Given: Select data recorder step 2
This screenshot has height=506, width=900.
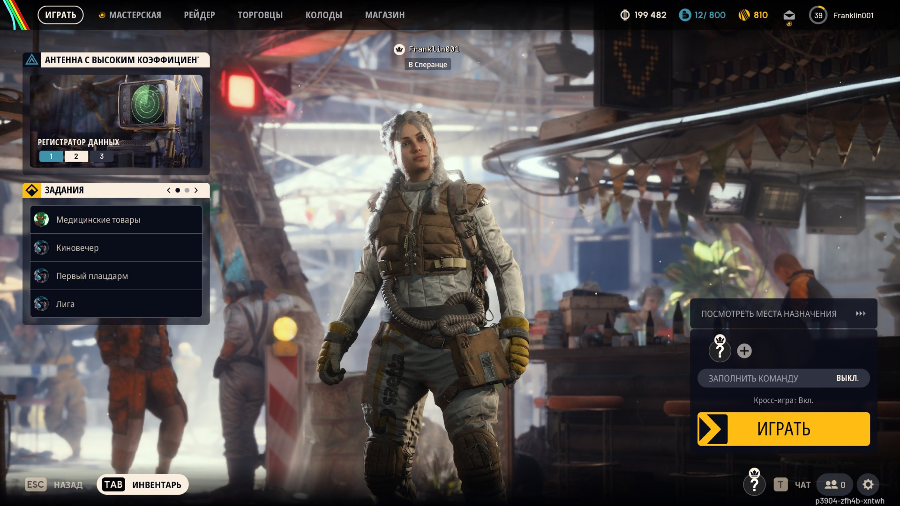Looking at the screenshot, I should pos(76,156).
